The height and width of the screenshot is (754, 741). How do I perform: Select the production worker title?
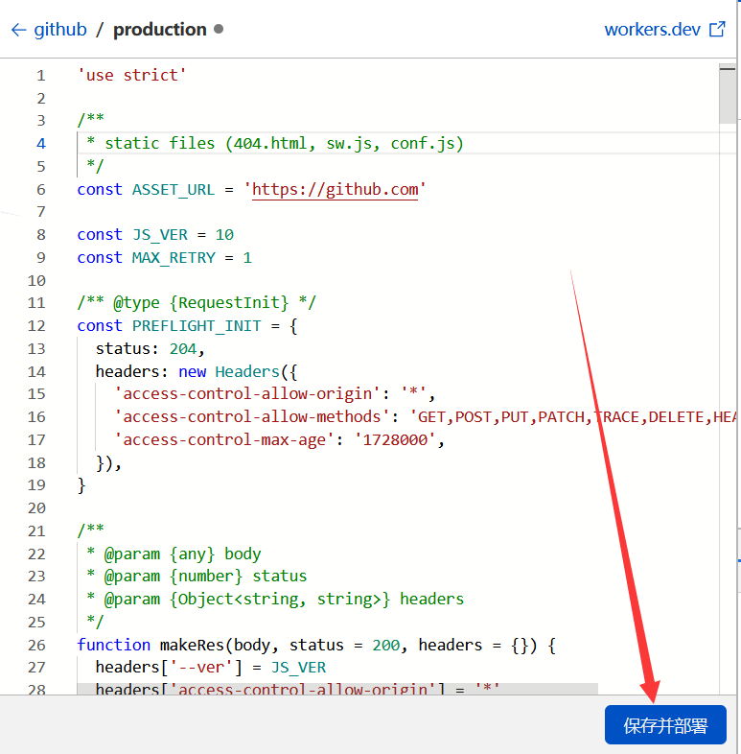(x=159, y=30)
